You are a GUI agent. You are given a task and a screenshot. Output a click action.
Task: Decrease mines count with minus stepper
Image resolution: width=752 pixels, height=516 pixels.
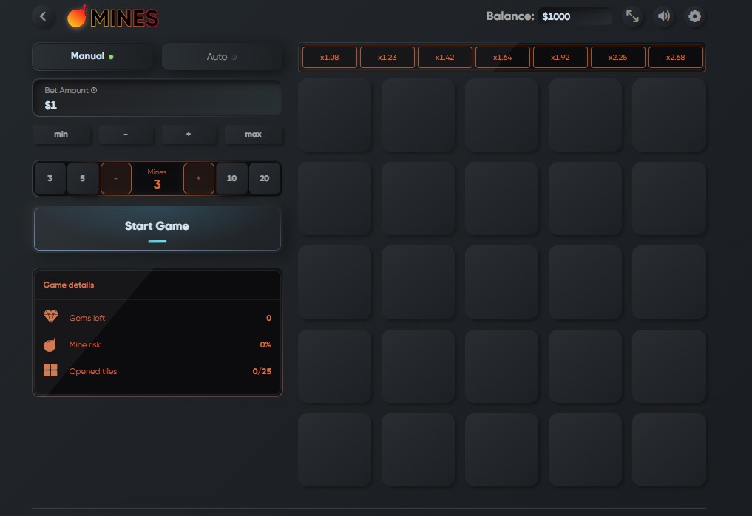[116, 179]
